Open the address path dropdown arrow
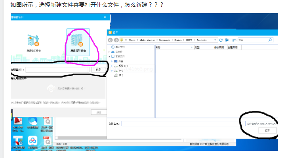This screenshot has width=284, height=158. (x=215, y=40)
